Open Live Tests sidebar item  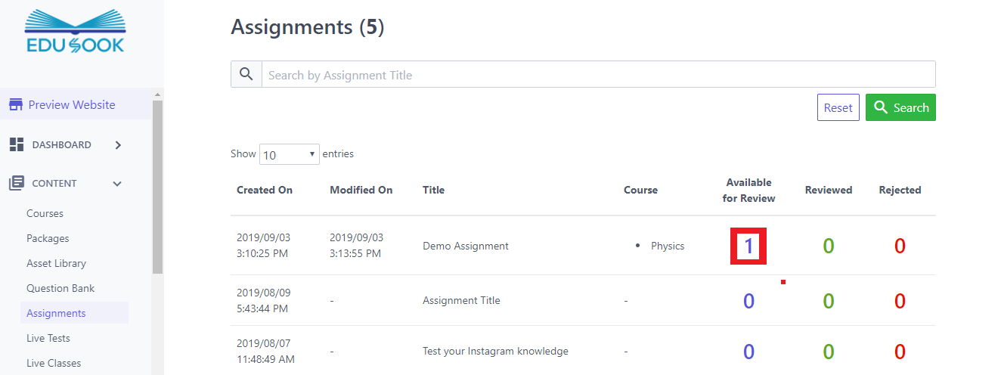point(48,338)
